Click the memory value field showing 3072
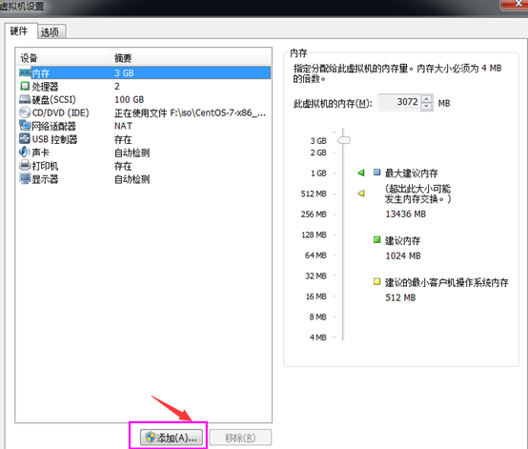 point(399,102)
